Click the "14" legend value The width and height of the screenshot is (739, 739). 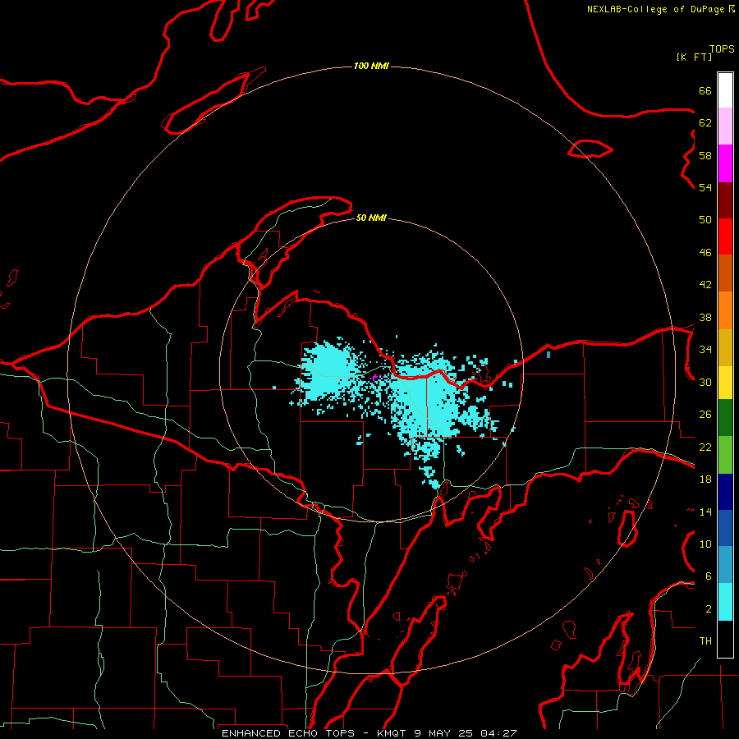point(705,512)
